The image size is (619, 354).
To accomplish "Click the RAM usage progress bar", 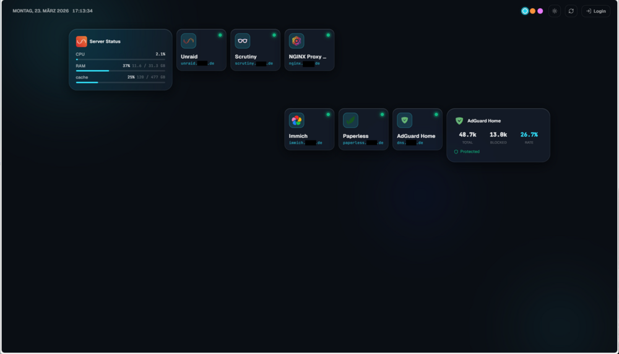I will click(121, 71).
